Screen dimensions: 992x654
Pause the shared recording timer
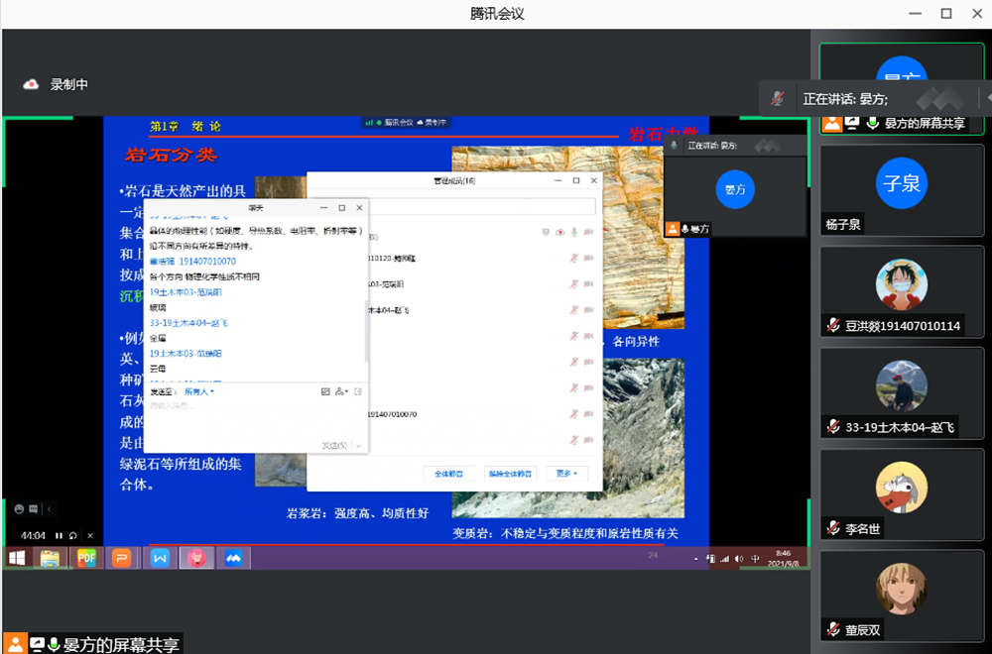(x=59, y=536)
